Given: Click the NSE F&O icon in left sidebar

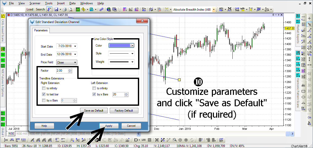Looking at the screenshot, I should pos(3,66).
